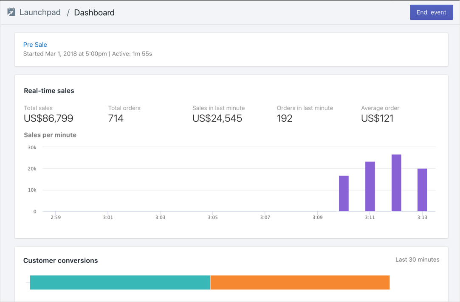
Task: Click the 20k y-axis label
Action: pos(32,169)
